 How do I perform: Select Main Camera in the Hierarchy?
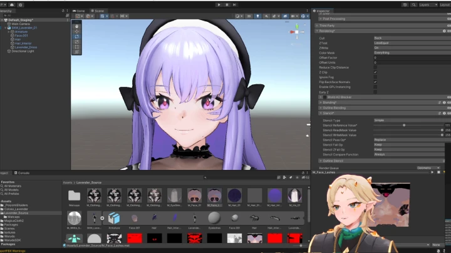click(21, 24)
